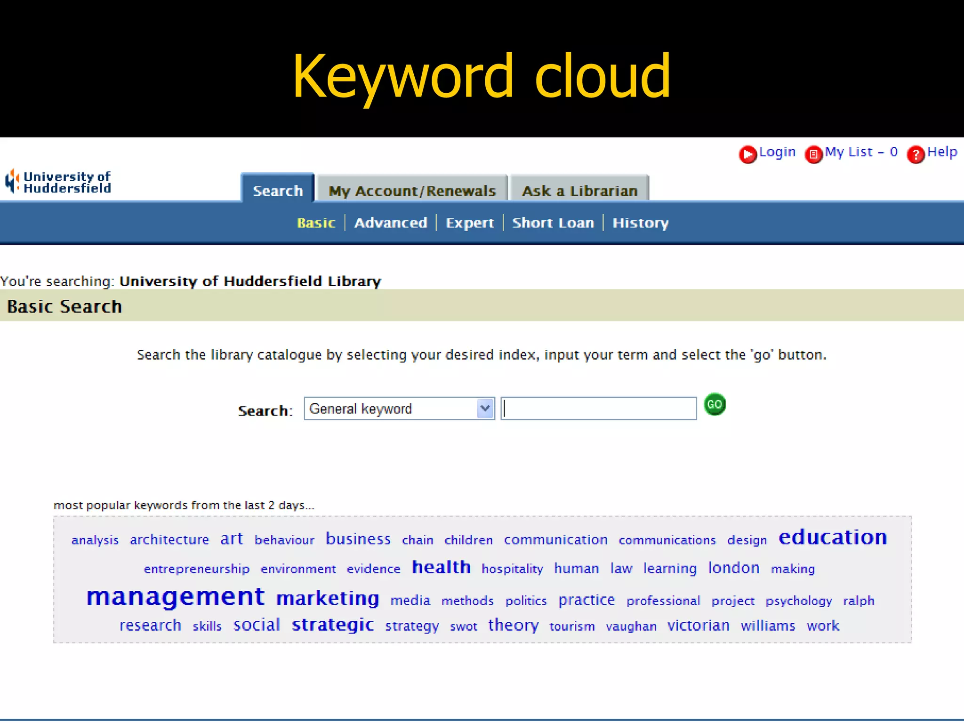Screen dimensions: 964x723
Task: Go to Advanced search mode
Action: pyautogui.click(x=390, y=223)
